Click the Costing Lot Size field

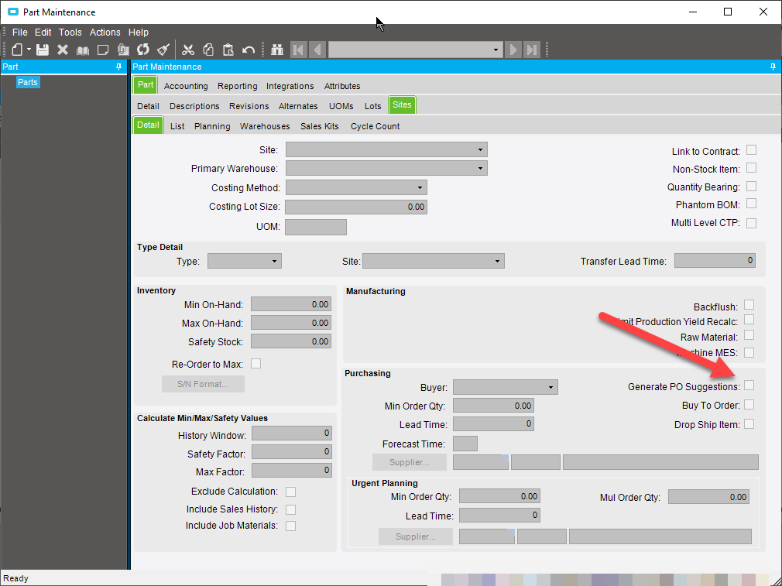356,207
